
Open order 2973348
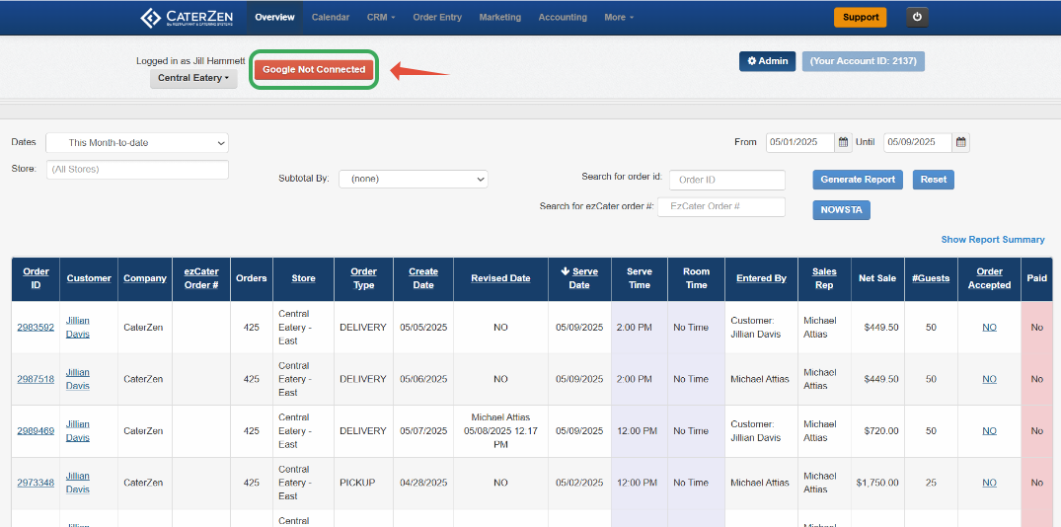coord(36,483)
